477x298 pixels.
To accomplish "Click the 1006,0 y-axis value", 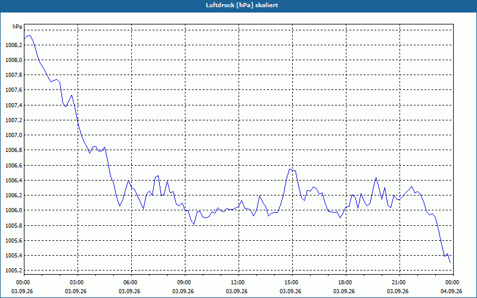I will click(14, 210).
